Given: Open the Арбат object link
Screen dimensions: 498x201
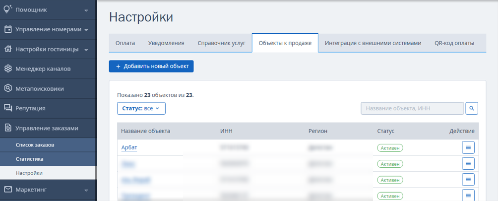Looking at the screenshot, I should coord(129,147).
